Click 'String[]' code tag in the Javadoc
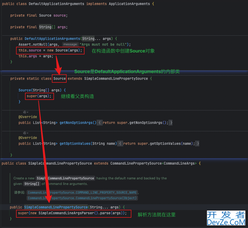248x228 pixels. (x=32, y=184)
